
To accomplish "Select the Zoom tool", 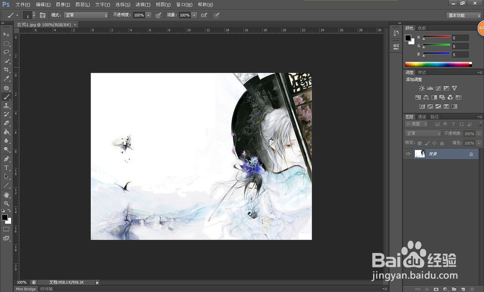I will (7, 202).
